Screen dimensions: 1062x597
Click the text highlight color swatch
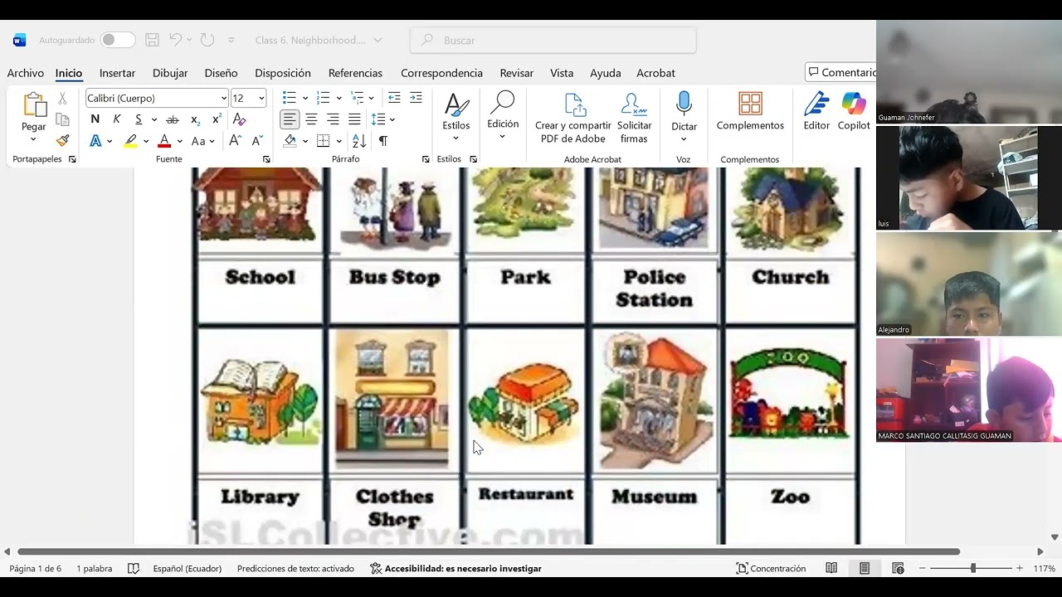[x=130, y=141]
